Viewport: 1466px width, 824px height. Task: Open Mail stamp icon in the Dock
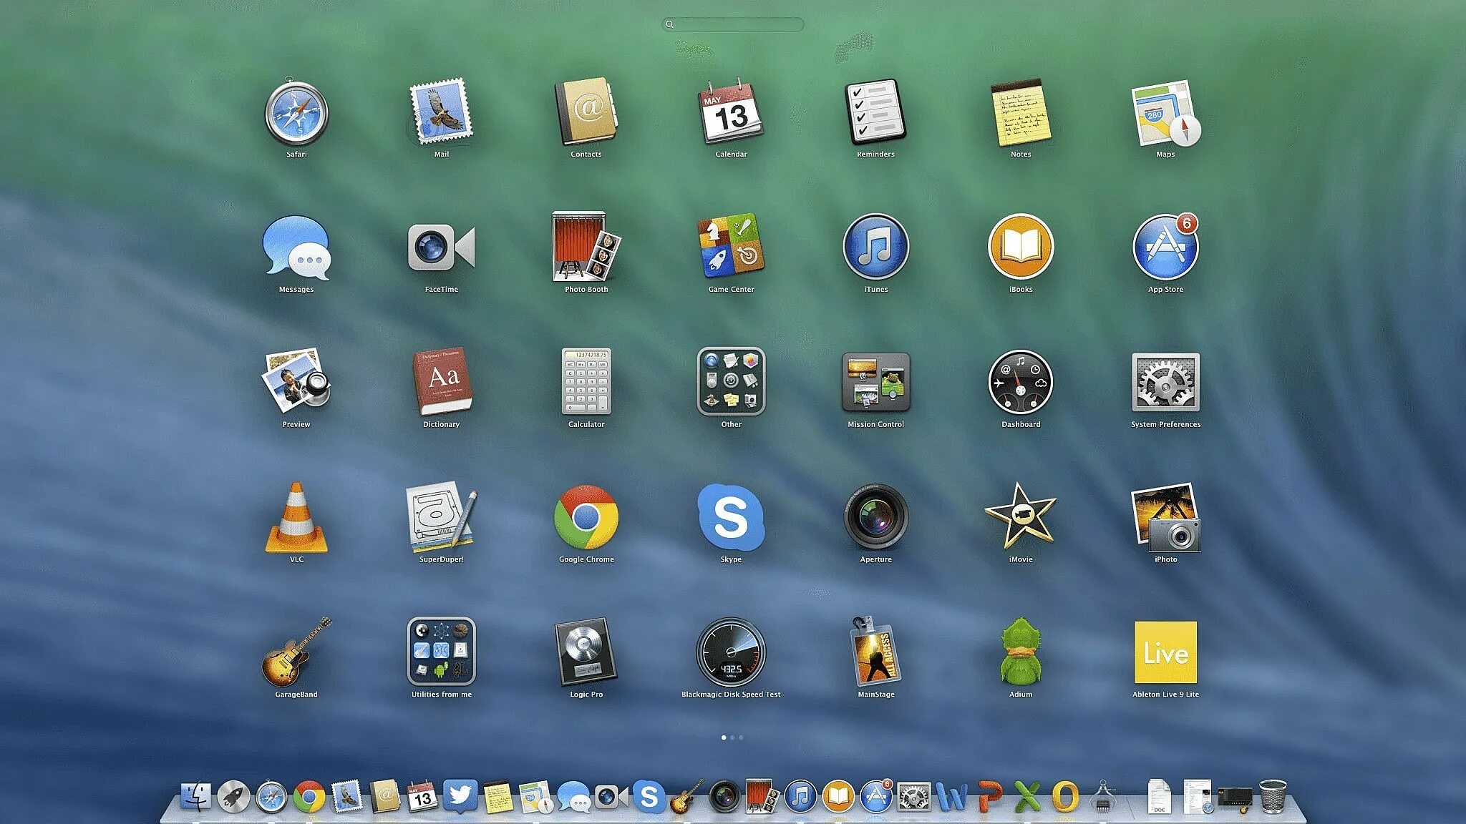(x=347, y=796)
